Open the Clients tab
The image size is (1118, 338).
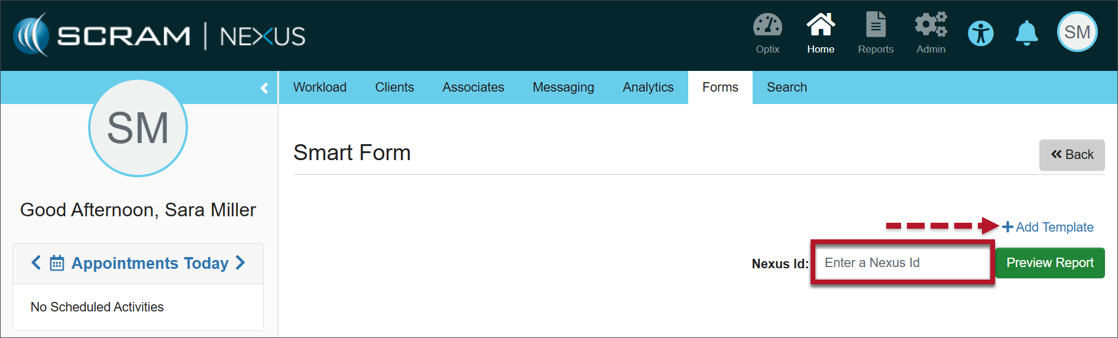(x=394, y=87)
